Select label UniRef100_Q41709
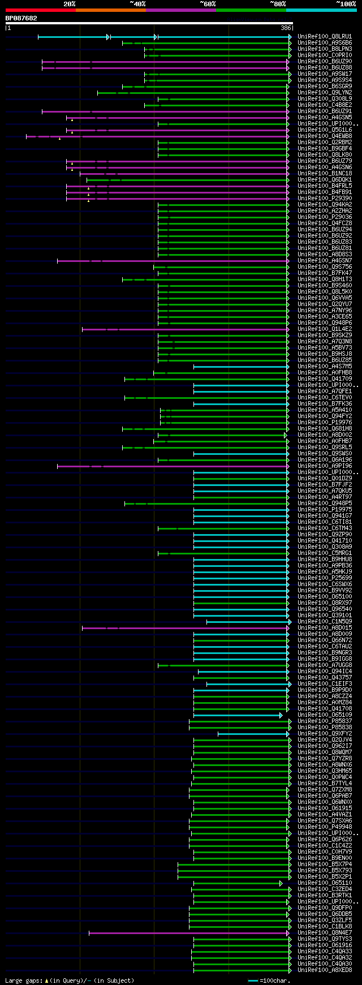Image resolution: width=362 pixels, height=985 pixels. point(325,379)
